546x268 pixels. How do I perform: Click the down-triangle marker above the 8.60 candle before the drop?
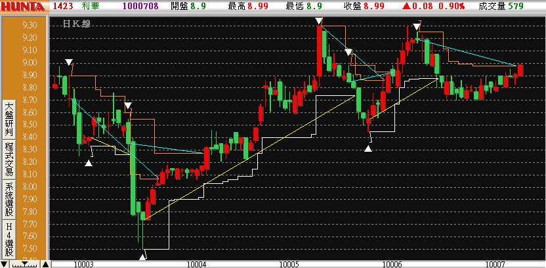tap(128, 106)
